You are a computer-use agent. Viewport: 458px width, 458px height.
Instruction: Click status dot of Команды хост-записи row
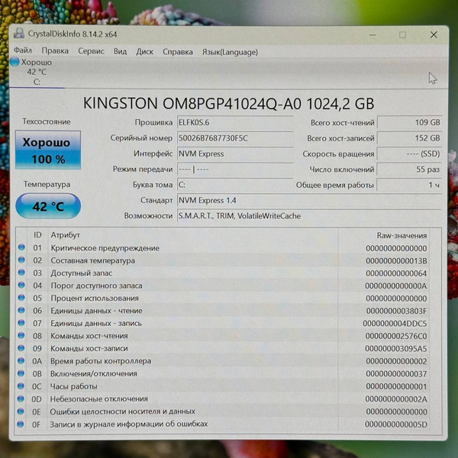click(21, 348)
